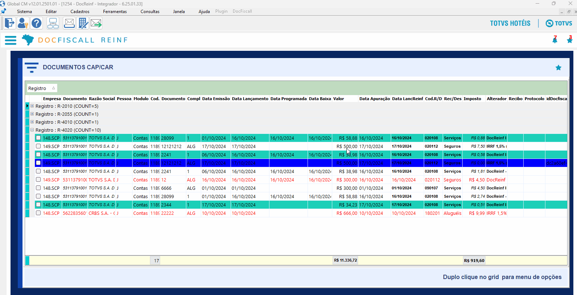
Task: Click the footer tax total R$ 919,60
Action: point(474,260)
